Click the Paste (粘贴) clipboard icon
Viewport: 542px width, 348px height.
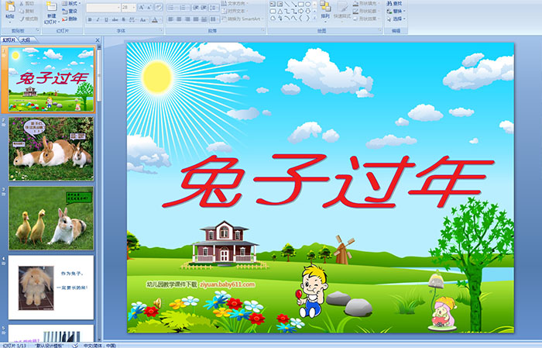[10, 6]
